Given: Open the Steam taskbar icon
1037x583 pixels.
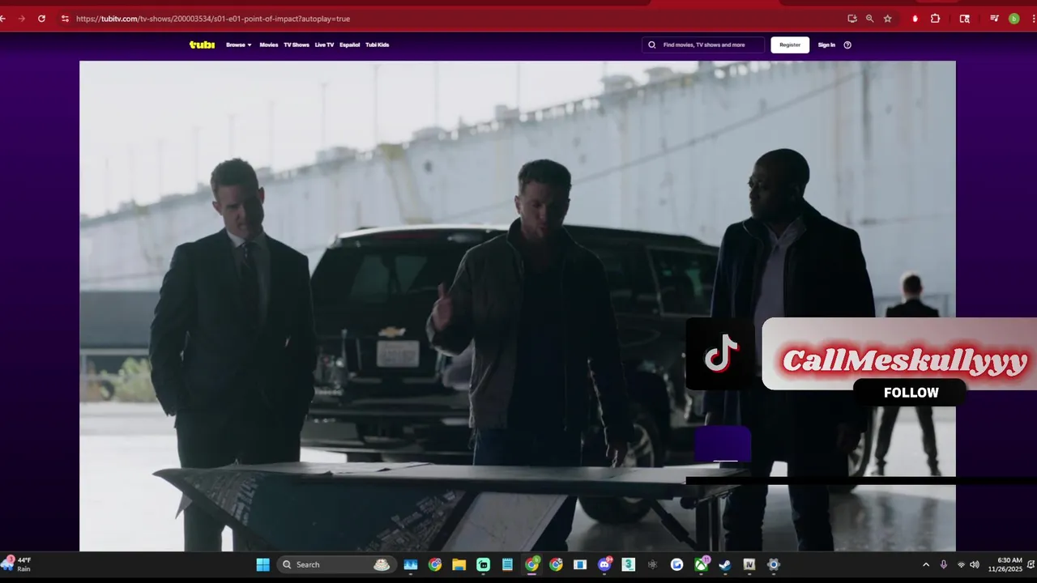Looking at the screenshot, I should pyautogui.click(x=725, y=564).
